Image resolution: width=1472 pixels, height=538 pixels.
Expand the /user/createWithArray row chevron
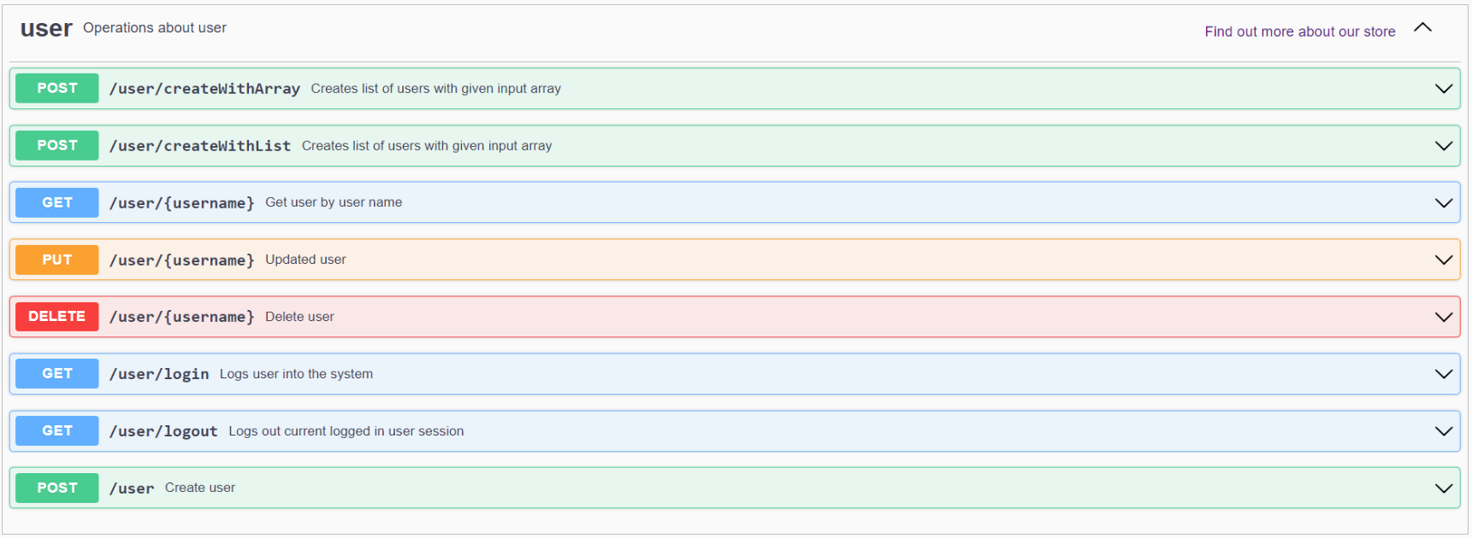(x=1443, y=89)
